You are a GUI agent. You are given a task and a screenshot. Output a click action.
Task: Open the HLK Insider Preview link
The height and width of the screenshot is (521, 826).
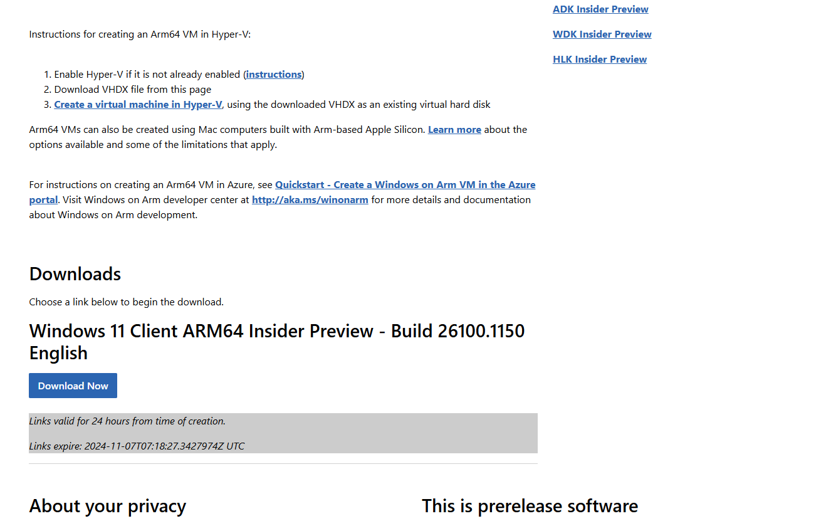tap(599, 60)
